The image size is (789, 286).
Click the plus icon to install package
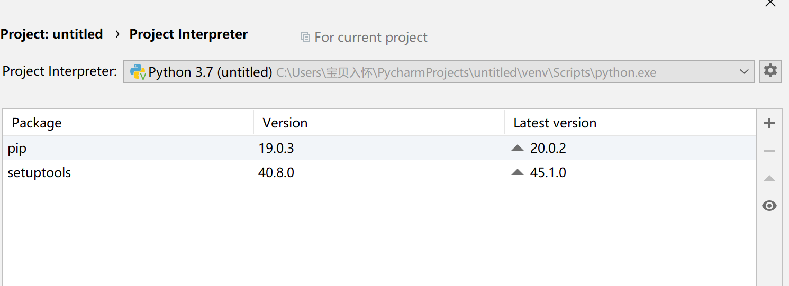point(769,124)
